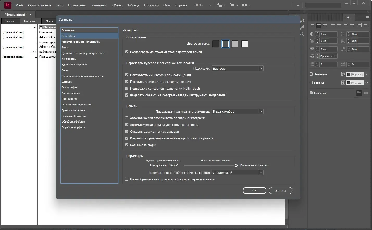The image size is (372, 230).
Task: Toggle Разрешить прикрепление плавающего окна документа
Action: (x=127, y=138)
